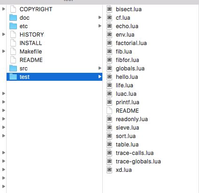Select the env.lua file name
The height and width of the screenshot is (193, 199).
125,35
